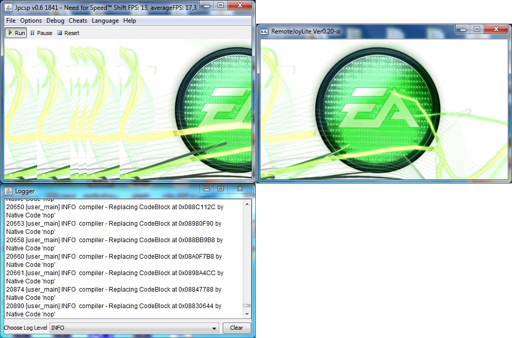
Task: Pause the emulation from the toolbar
Action: (x=41, y=33)
